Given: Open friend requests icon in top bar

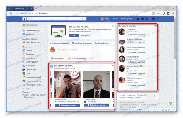Looking at the screenshot, I should tap(138, 19).
